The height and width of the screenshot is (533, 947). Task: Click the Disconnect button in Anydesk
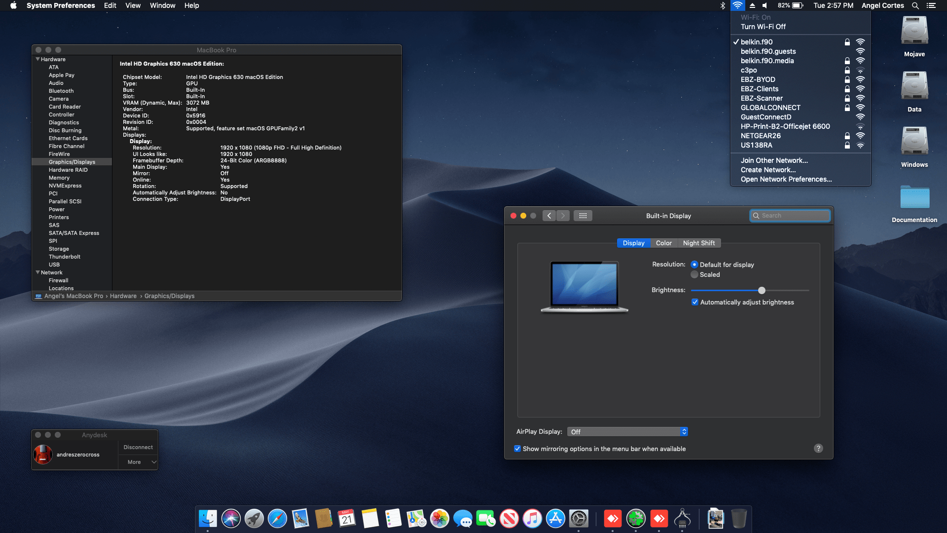(138, 448)
